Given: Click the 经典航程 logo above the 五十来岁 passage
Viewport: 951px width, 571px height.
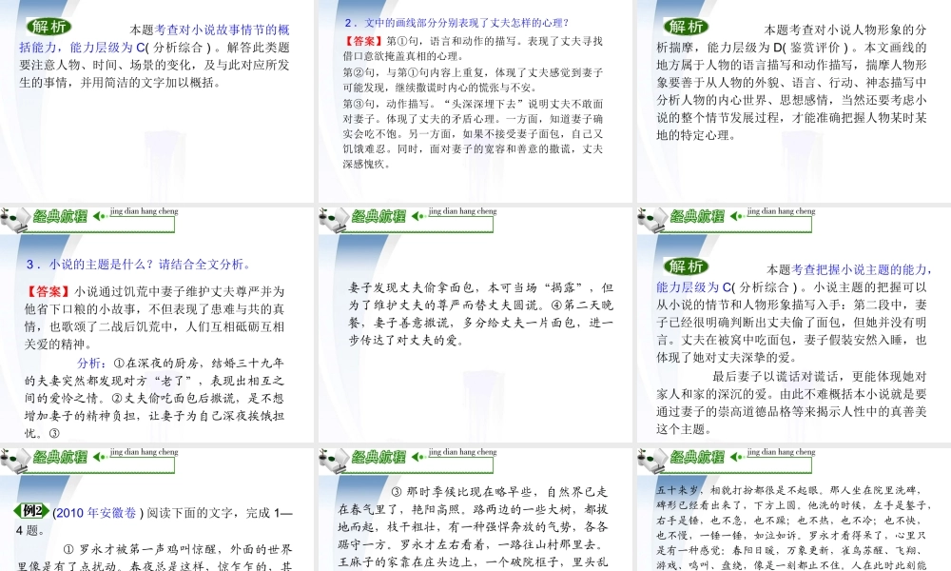Looking at the screenshot, I should click(697, 456).
